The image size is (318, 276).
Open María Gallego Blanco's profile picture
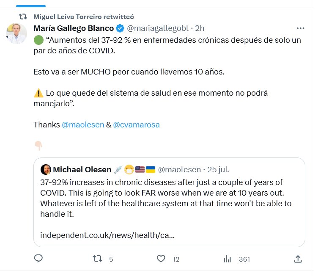pos(16,33)
